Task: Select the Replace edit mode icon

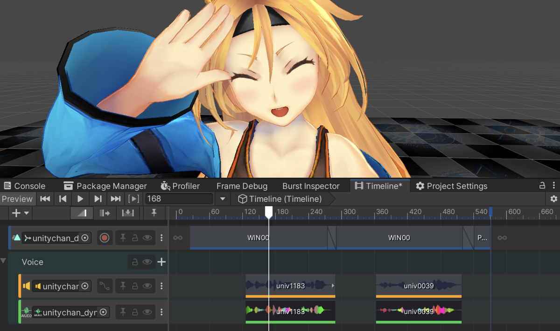Action: pyautogui.click(x=128, y=213)
